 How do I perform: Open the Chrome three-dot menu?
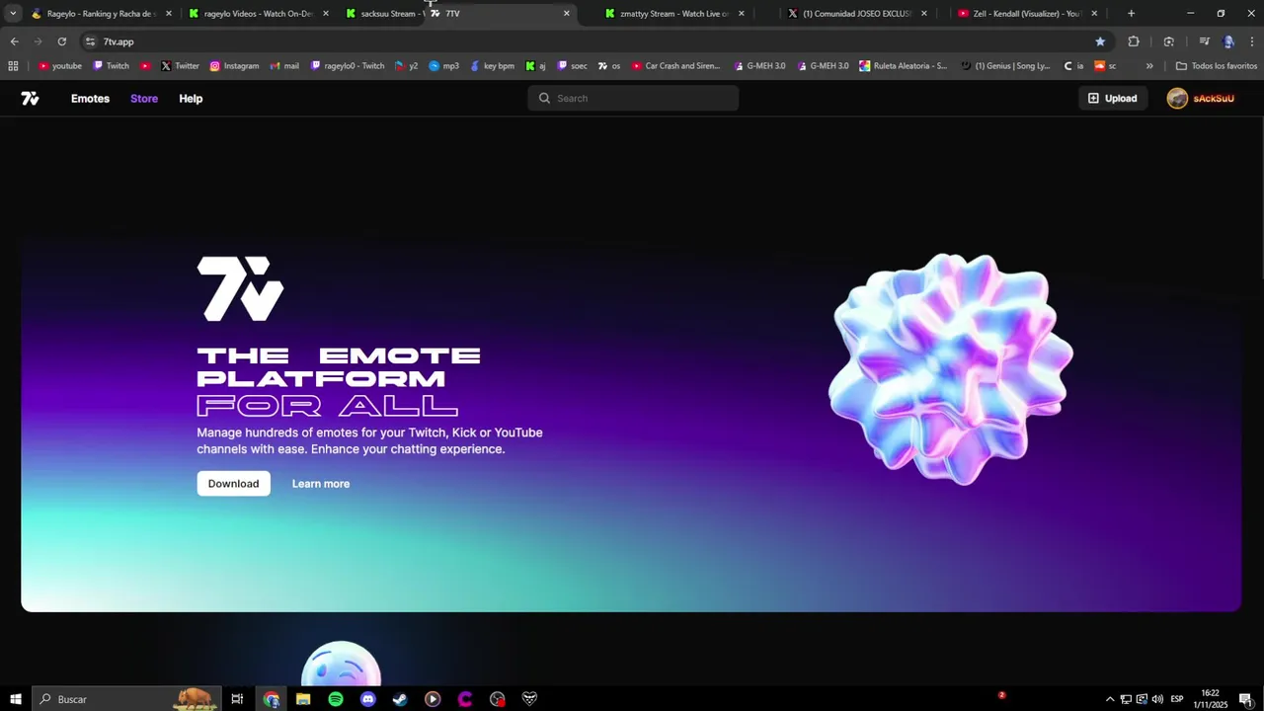tap(1252, 41)
